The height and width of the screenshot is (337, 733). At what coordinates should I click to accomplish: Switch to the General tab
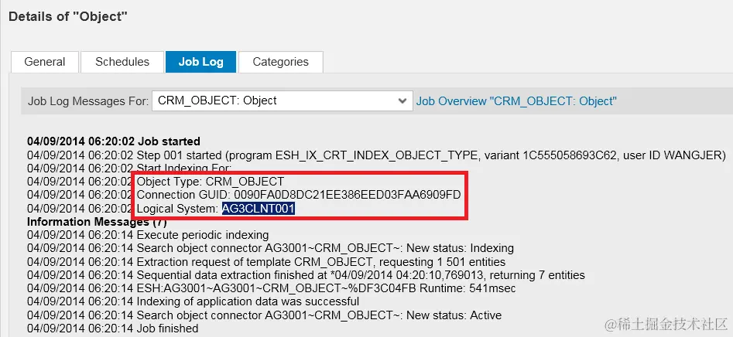[x=45, y=62]
